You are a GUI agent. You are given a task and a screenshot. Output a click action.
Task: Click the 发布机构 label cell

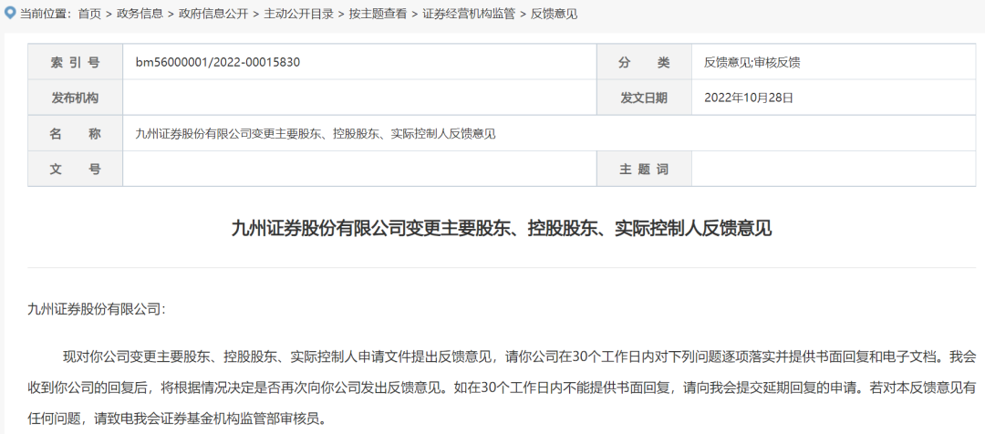click(76, 98)
